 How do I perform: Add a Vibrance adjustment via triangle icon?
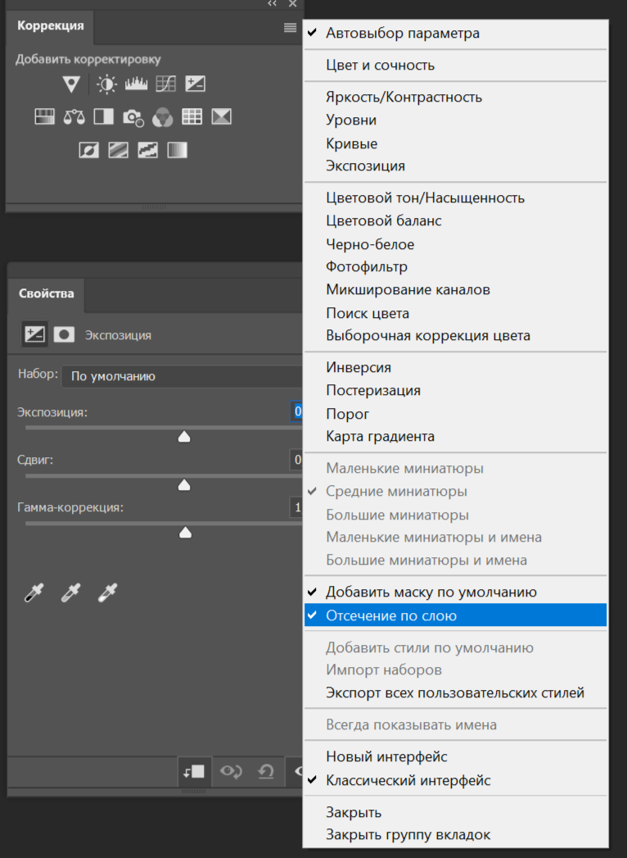[71, 84]
